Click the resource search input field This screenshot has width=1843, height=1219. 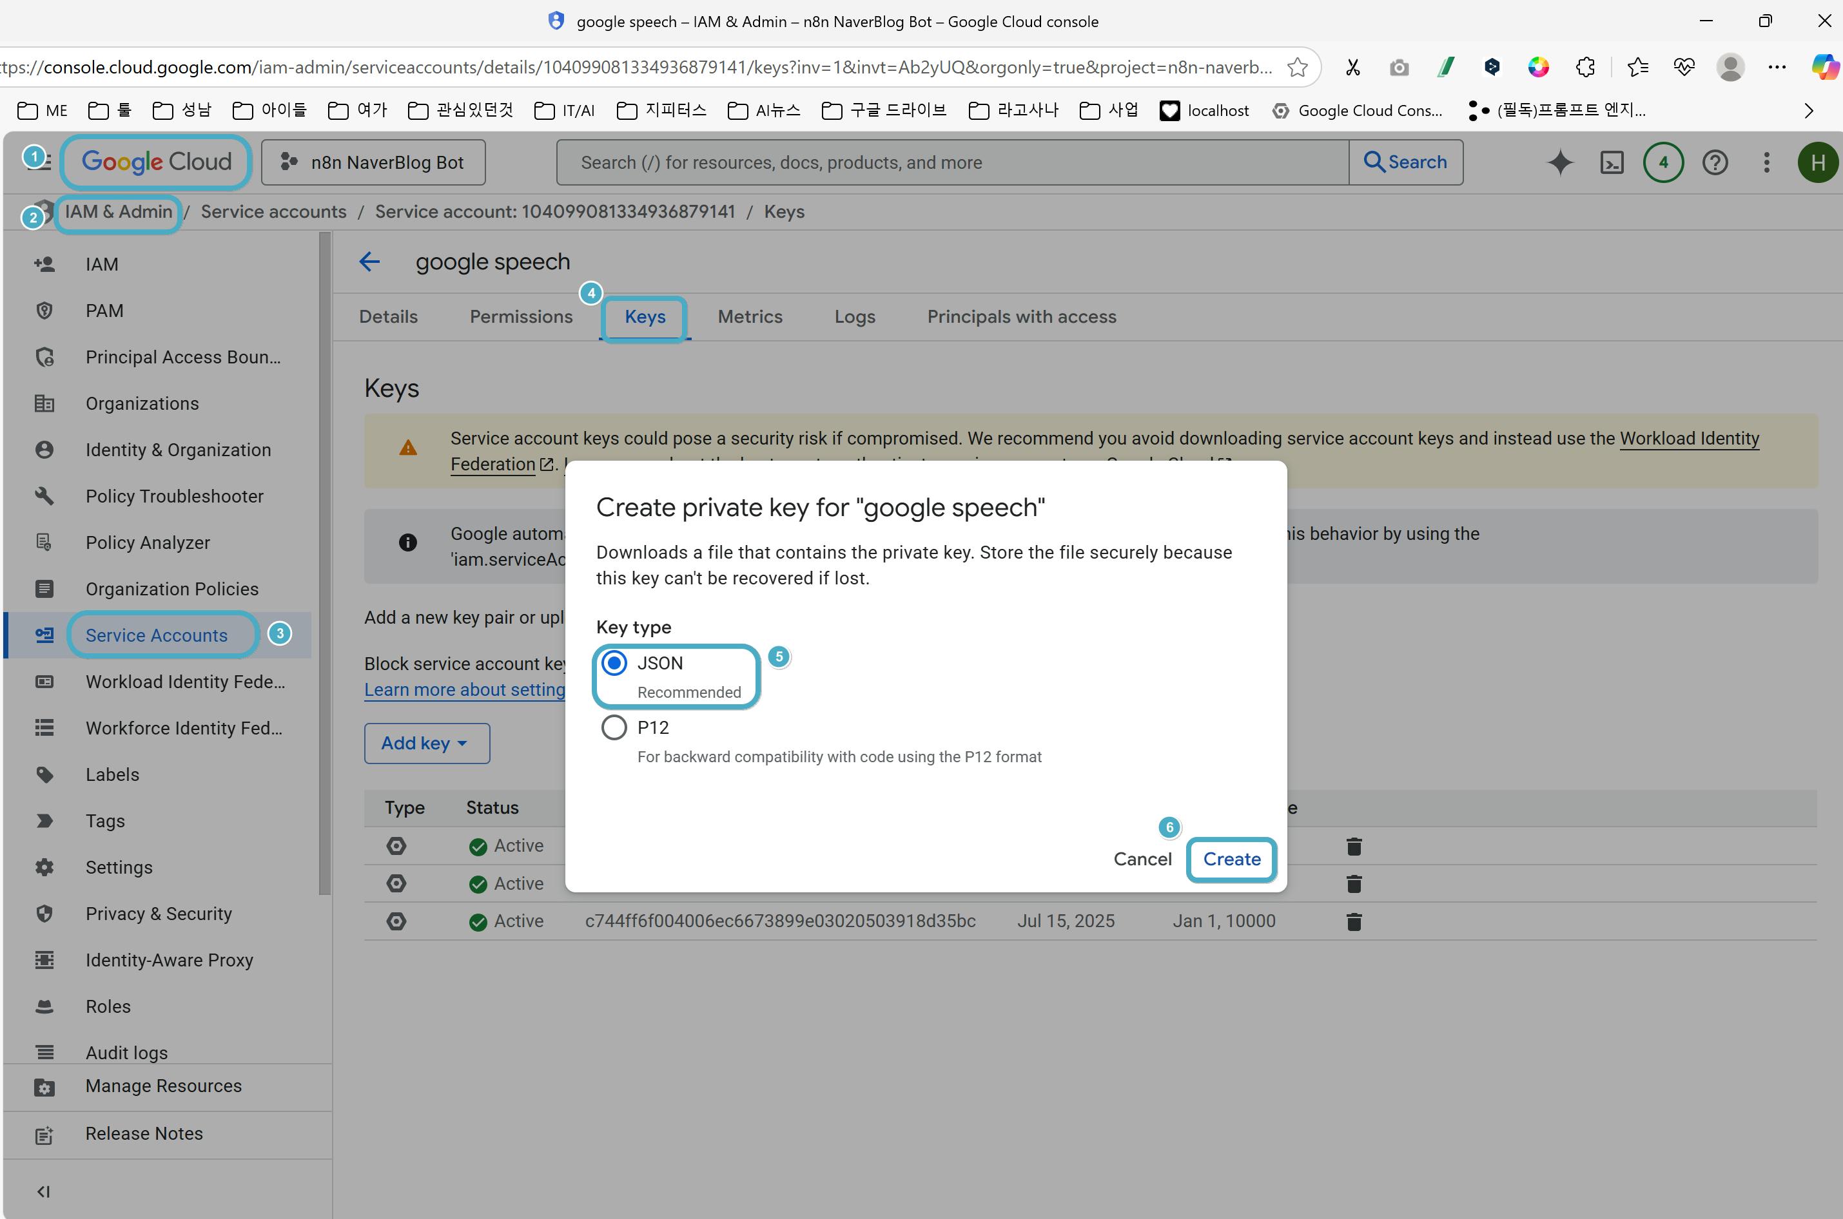952,162
